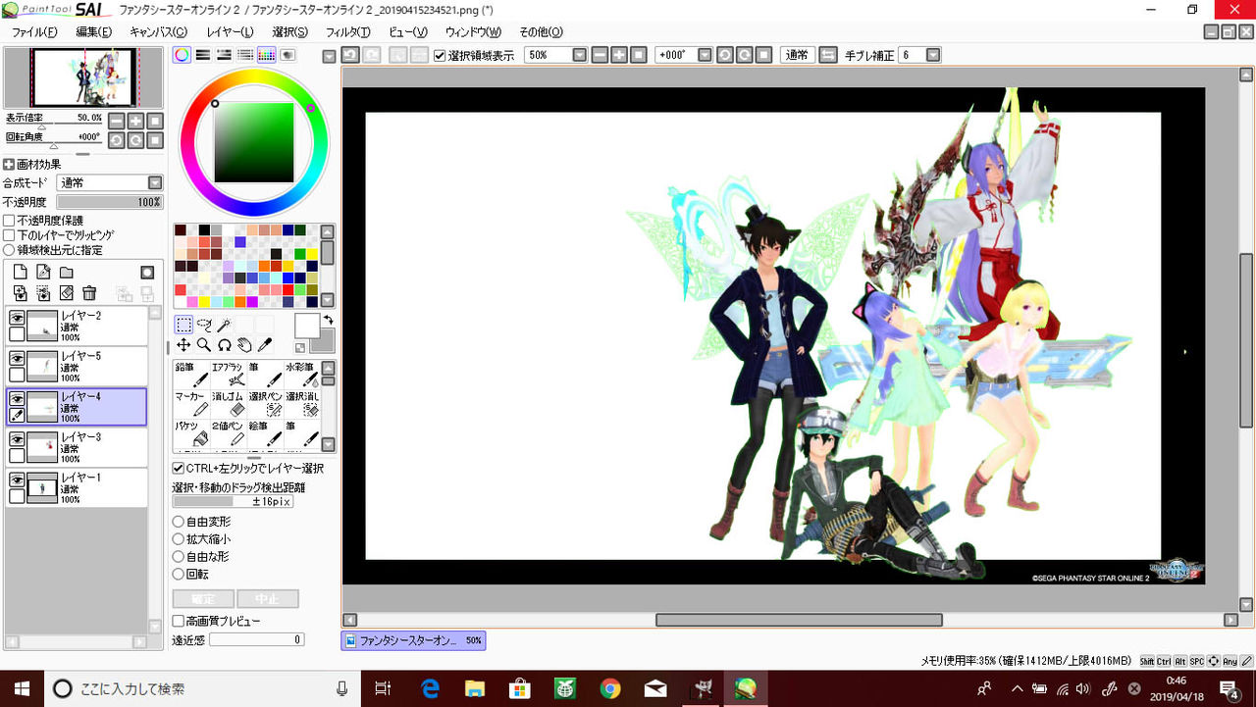Open the レイヤー menu
1256x707 pixels.
click(x=230, y=32)
